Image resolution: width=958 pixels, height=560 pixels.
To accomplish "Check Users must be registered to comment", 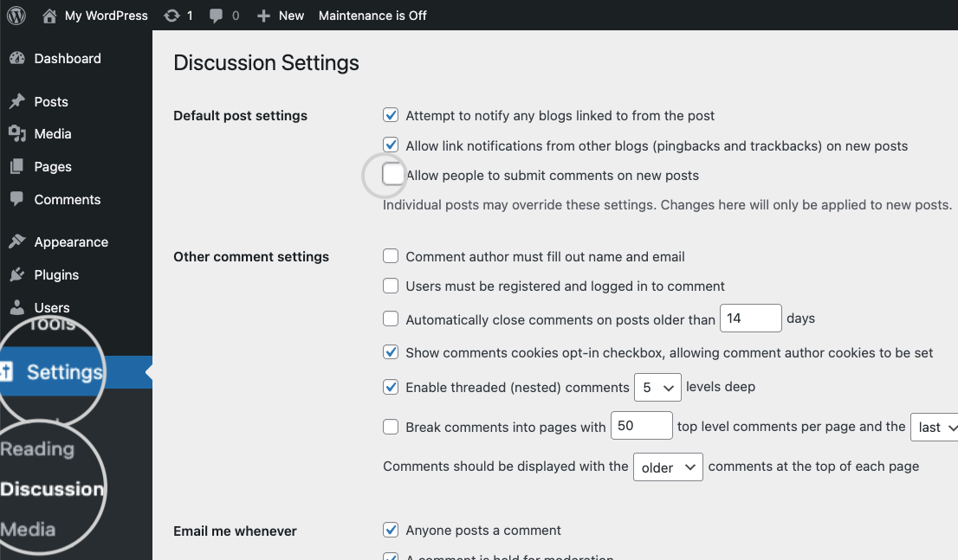I will tap(391, 285).
